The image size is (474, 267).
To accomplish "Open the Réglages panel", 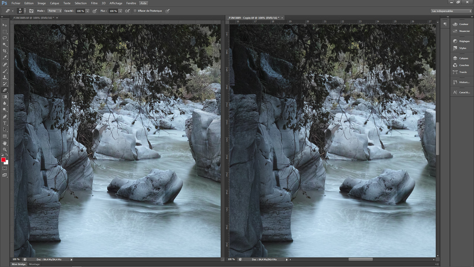I will pyautogui.click(x=461, y=41).
